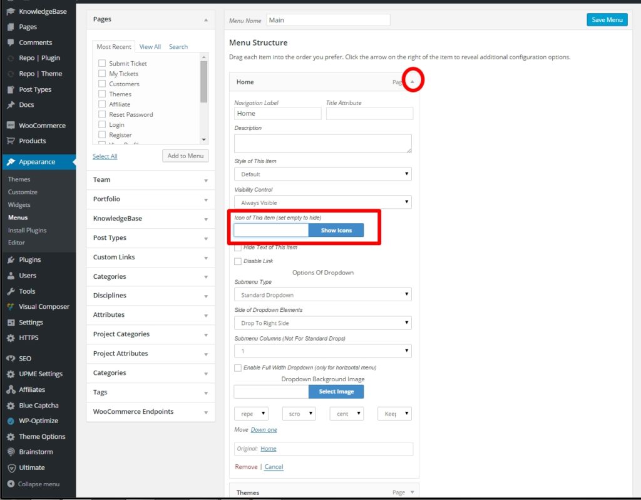Click the Appearance paintbrush icon

tap(11, 162)
